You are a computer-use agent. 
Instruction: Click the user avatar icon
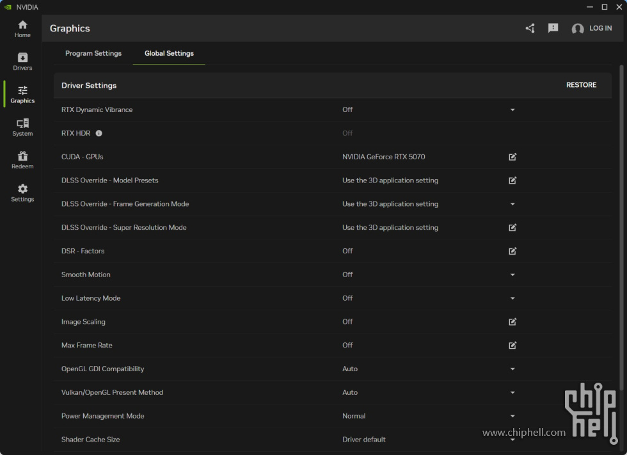(577, 28)
